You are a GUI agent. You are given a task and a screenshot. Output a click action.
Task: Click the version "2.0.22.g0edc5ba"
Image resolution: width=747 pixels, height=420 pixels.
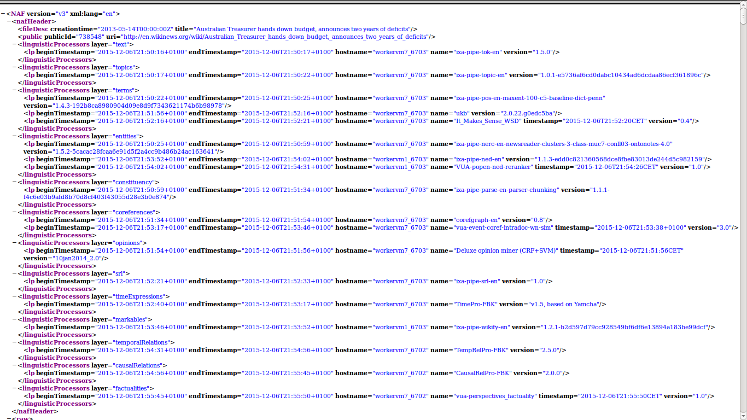(x=527, y=113)
